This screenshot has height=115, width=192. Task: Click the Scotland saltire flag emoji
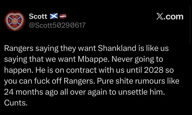coord(54,16)
